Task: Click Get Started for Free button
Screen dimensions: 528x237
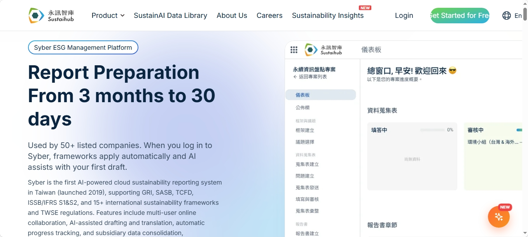Action: pyautogui.click(x=460, y=16)
